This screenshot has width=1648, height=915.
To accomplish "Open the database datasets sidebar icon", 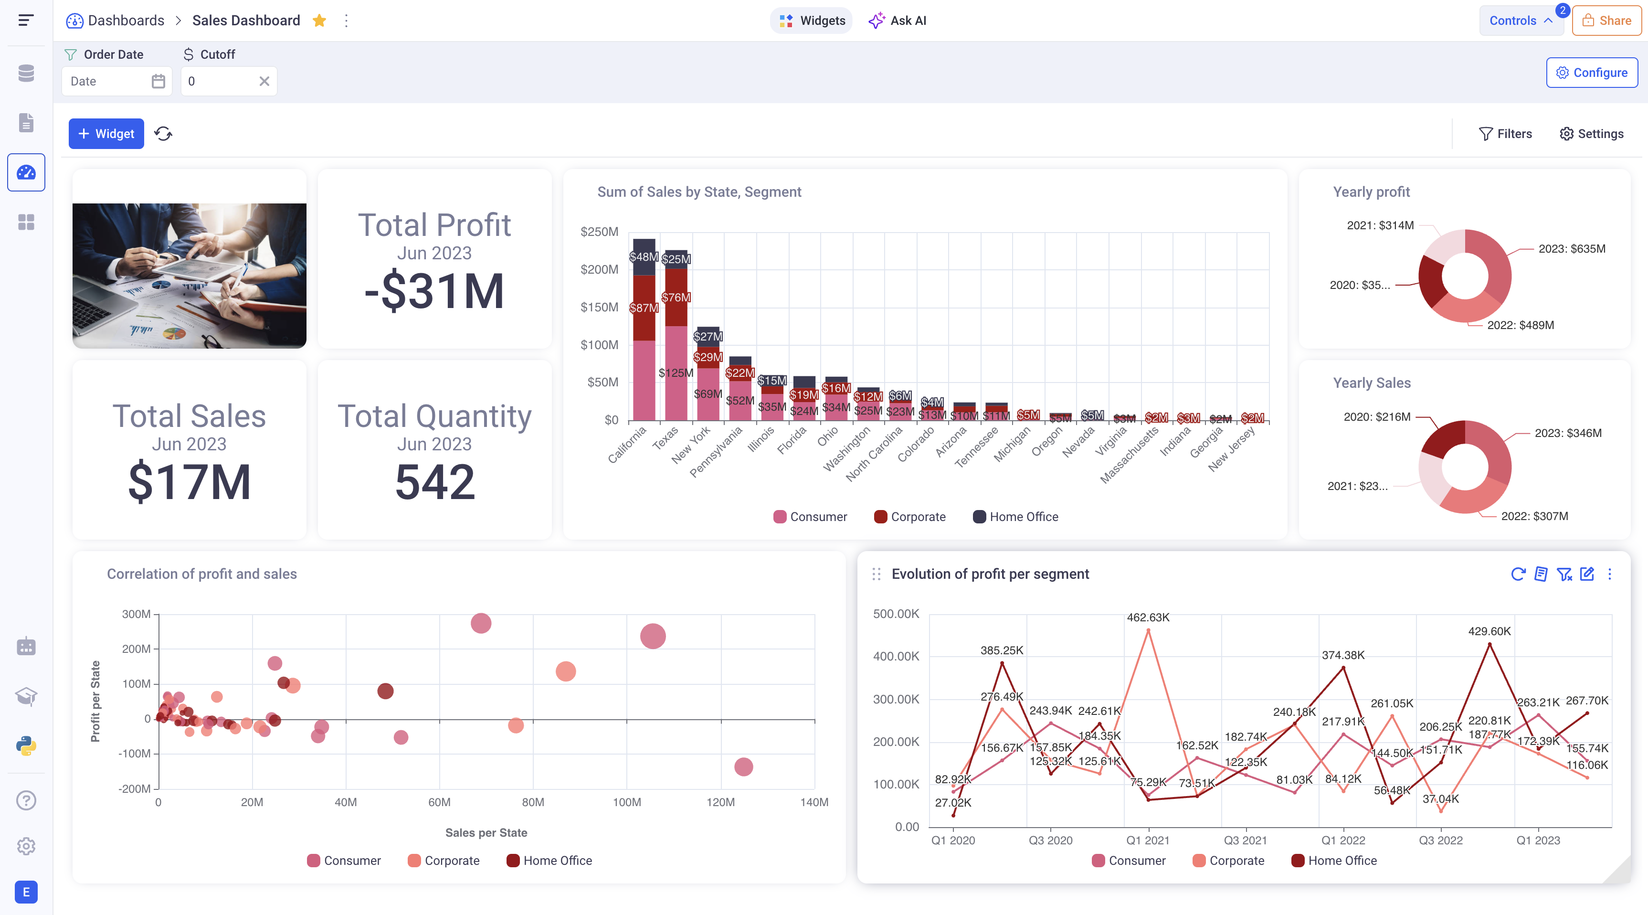I will coord(26,73).
